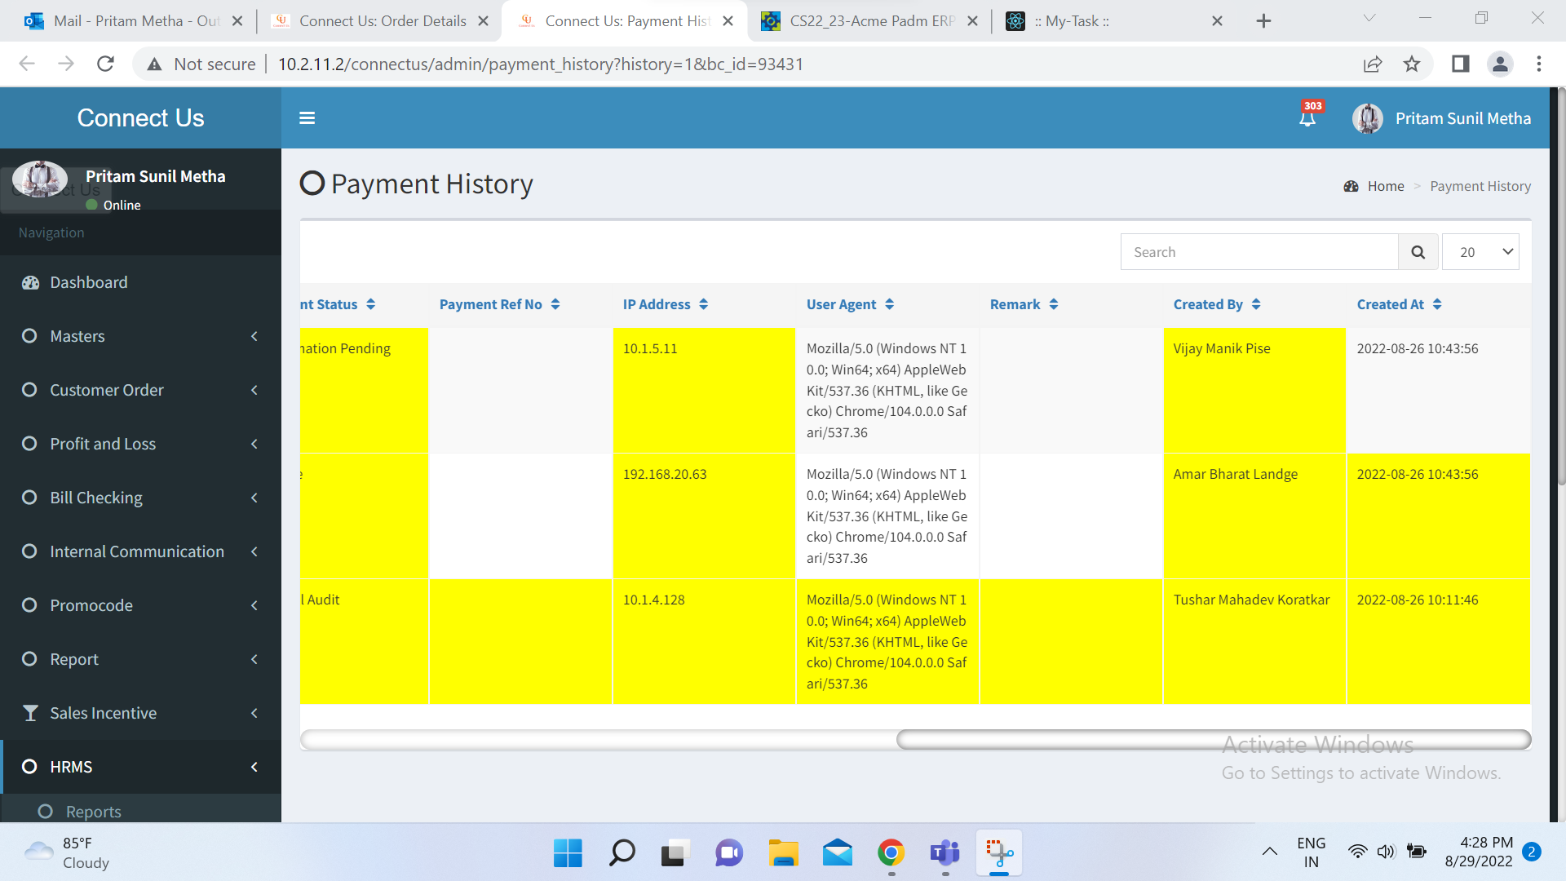Expand the Masters menu

140,336
